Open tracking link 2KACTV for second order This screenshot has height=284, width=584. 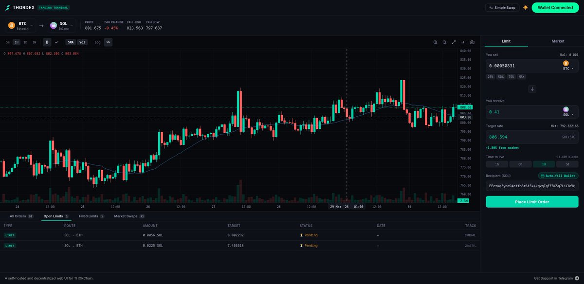point(471,246)
